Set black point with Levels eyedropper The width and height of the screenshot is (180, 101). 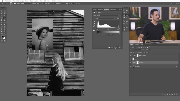94,21
